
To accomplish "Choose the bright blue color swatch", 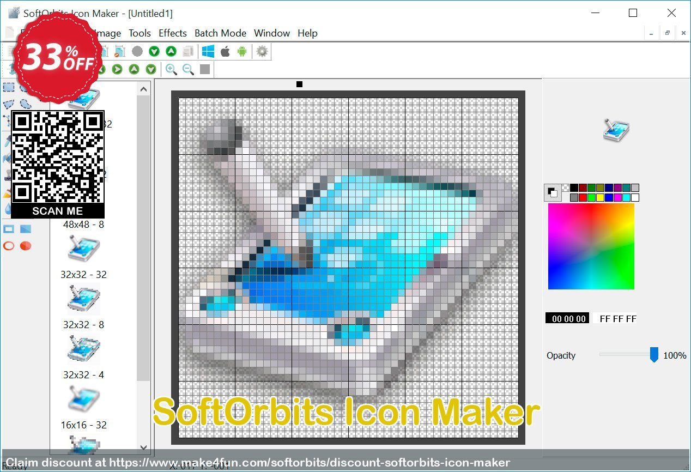I will click(609, 197).
